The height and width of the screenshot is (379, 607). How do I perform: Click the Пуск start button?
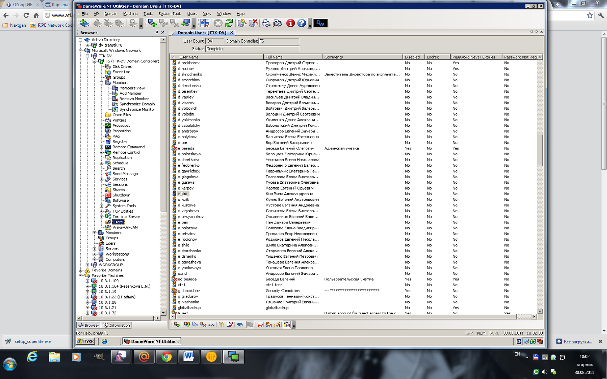(86, 341)
